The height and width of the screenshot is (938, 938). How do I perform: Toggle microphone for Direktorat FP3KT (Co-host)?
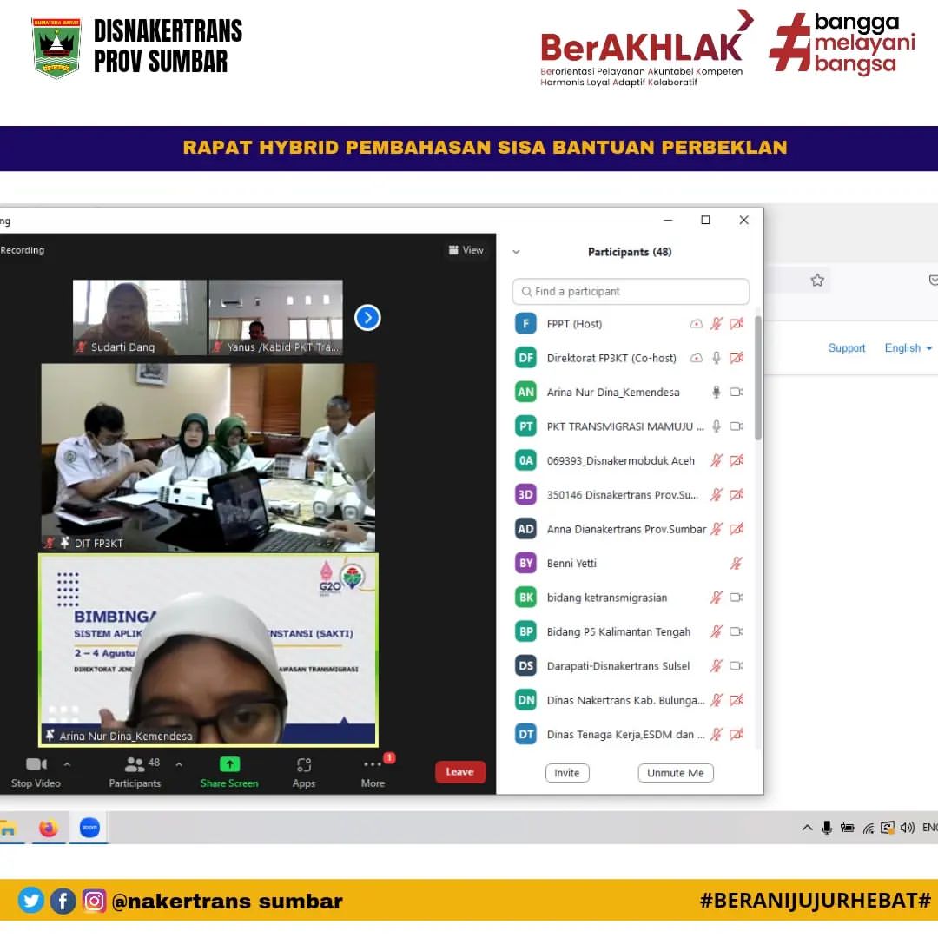click(717, 358)
